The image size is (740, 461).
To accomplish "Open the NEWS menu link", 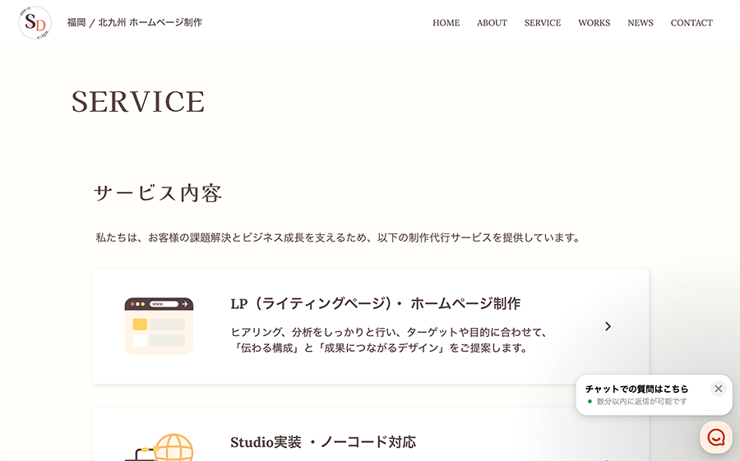I will tap(641, 23).
